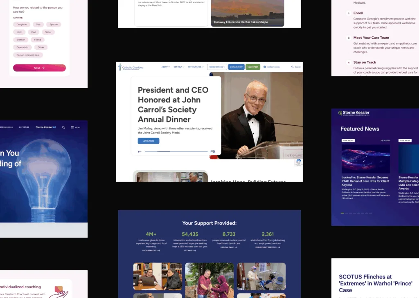Image resolution: width=419 pixels, height=298 pixels.
Task: Open the Get Help dropdown
Action: tap(179, 67)
